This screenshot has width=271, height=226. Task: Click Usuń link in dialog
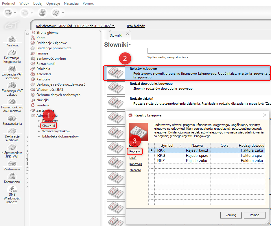[133, 158]
